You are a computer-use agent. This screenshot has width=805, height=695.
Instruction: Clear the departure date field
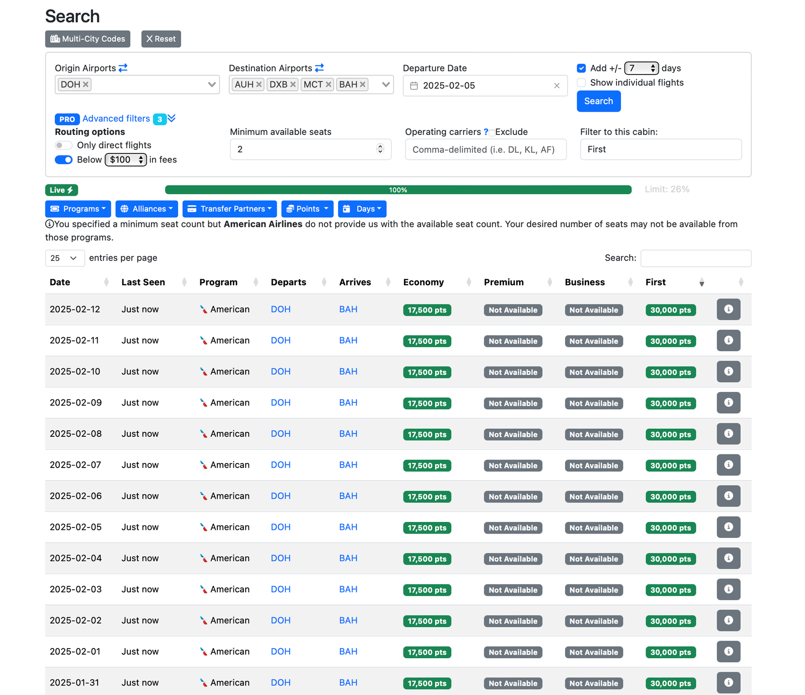556,86
